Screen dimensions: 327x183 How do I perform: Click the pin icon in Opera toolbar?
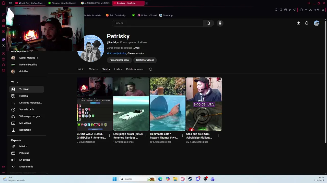(x=276, y=10)
